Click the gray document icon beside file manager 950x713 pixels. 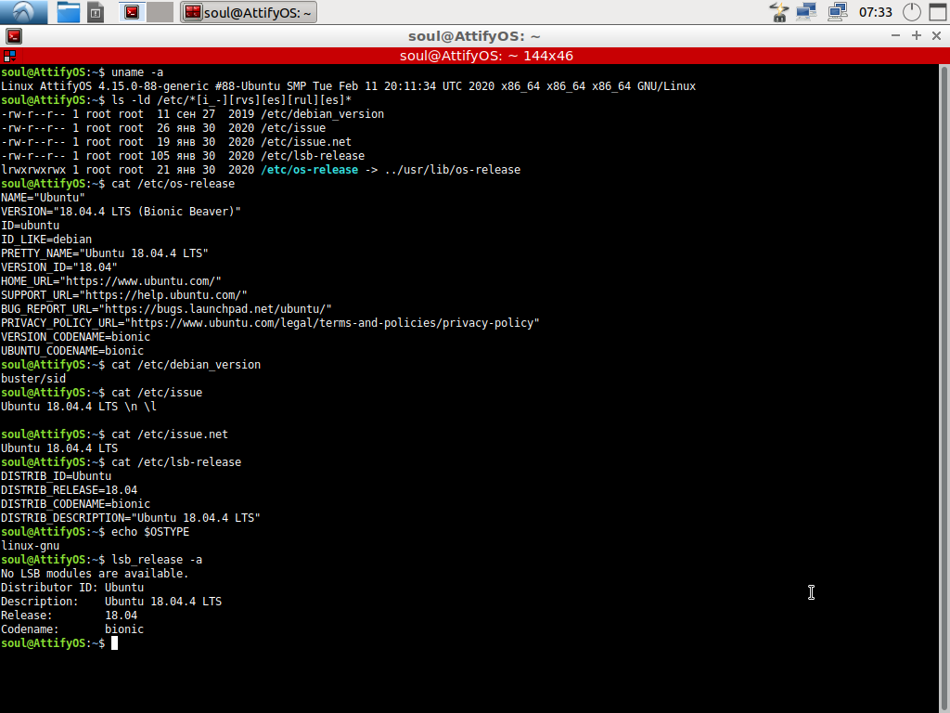click(96, 12)
